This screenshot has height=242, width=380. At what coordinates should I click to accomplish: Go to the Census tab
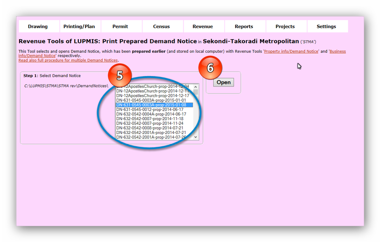162,27
